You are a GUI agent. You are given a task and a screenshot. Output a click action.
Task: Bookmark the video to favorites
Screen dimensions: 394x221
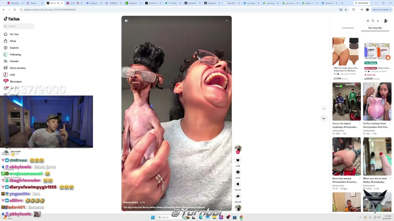point(238,184)
